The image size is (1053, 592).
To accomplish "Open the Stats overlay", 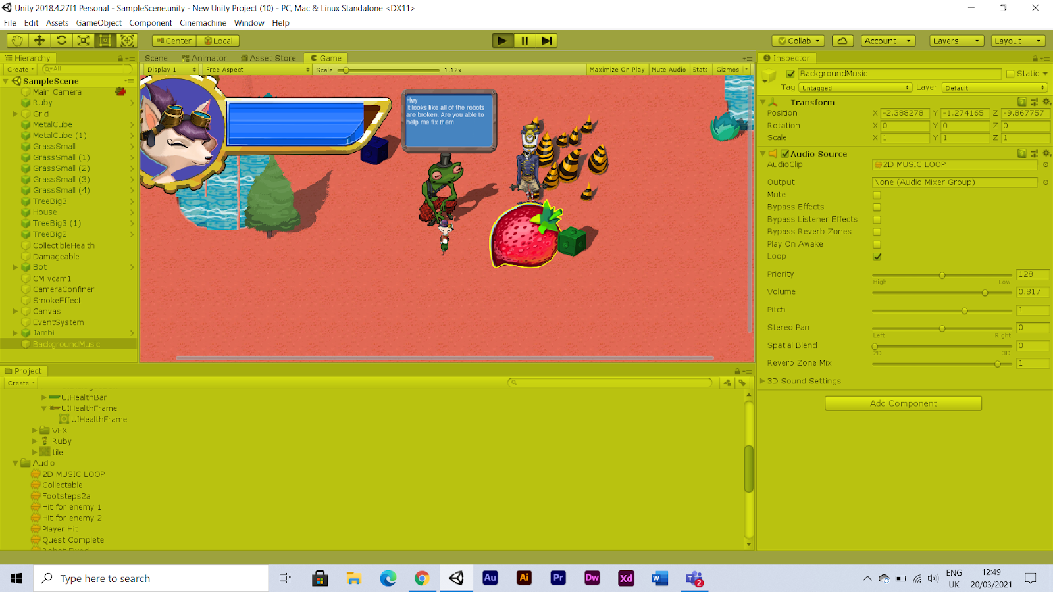I will pos(700,70).
